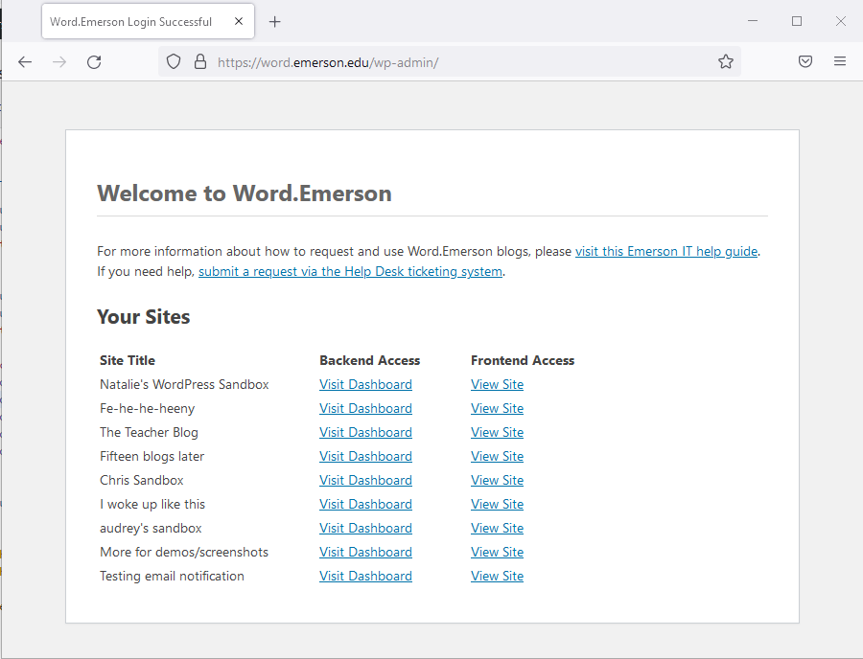Visit Dashboard for The Teacher Blog
Screen dimensions: 863x659
[x=365, y=433]
